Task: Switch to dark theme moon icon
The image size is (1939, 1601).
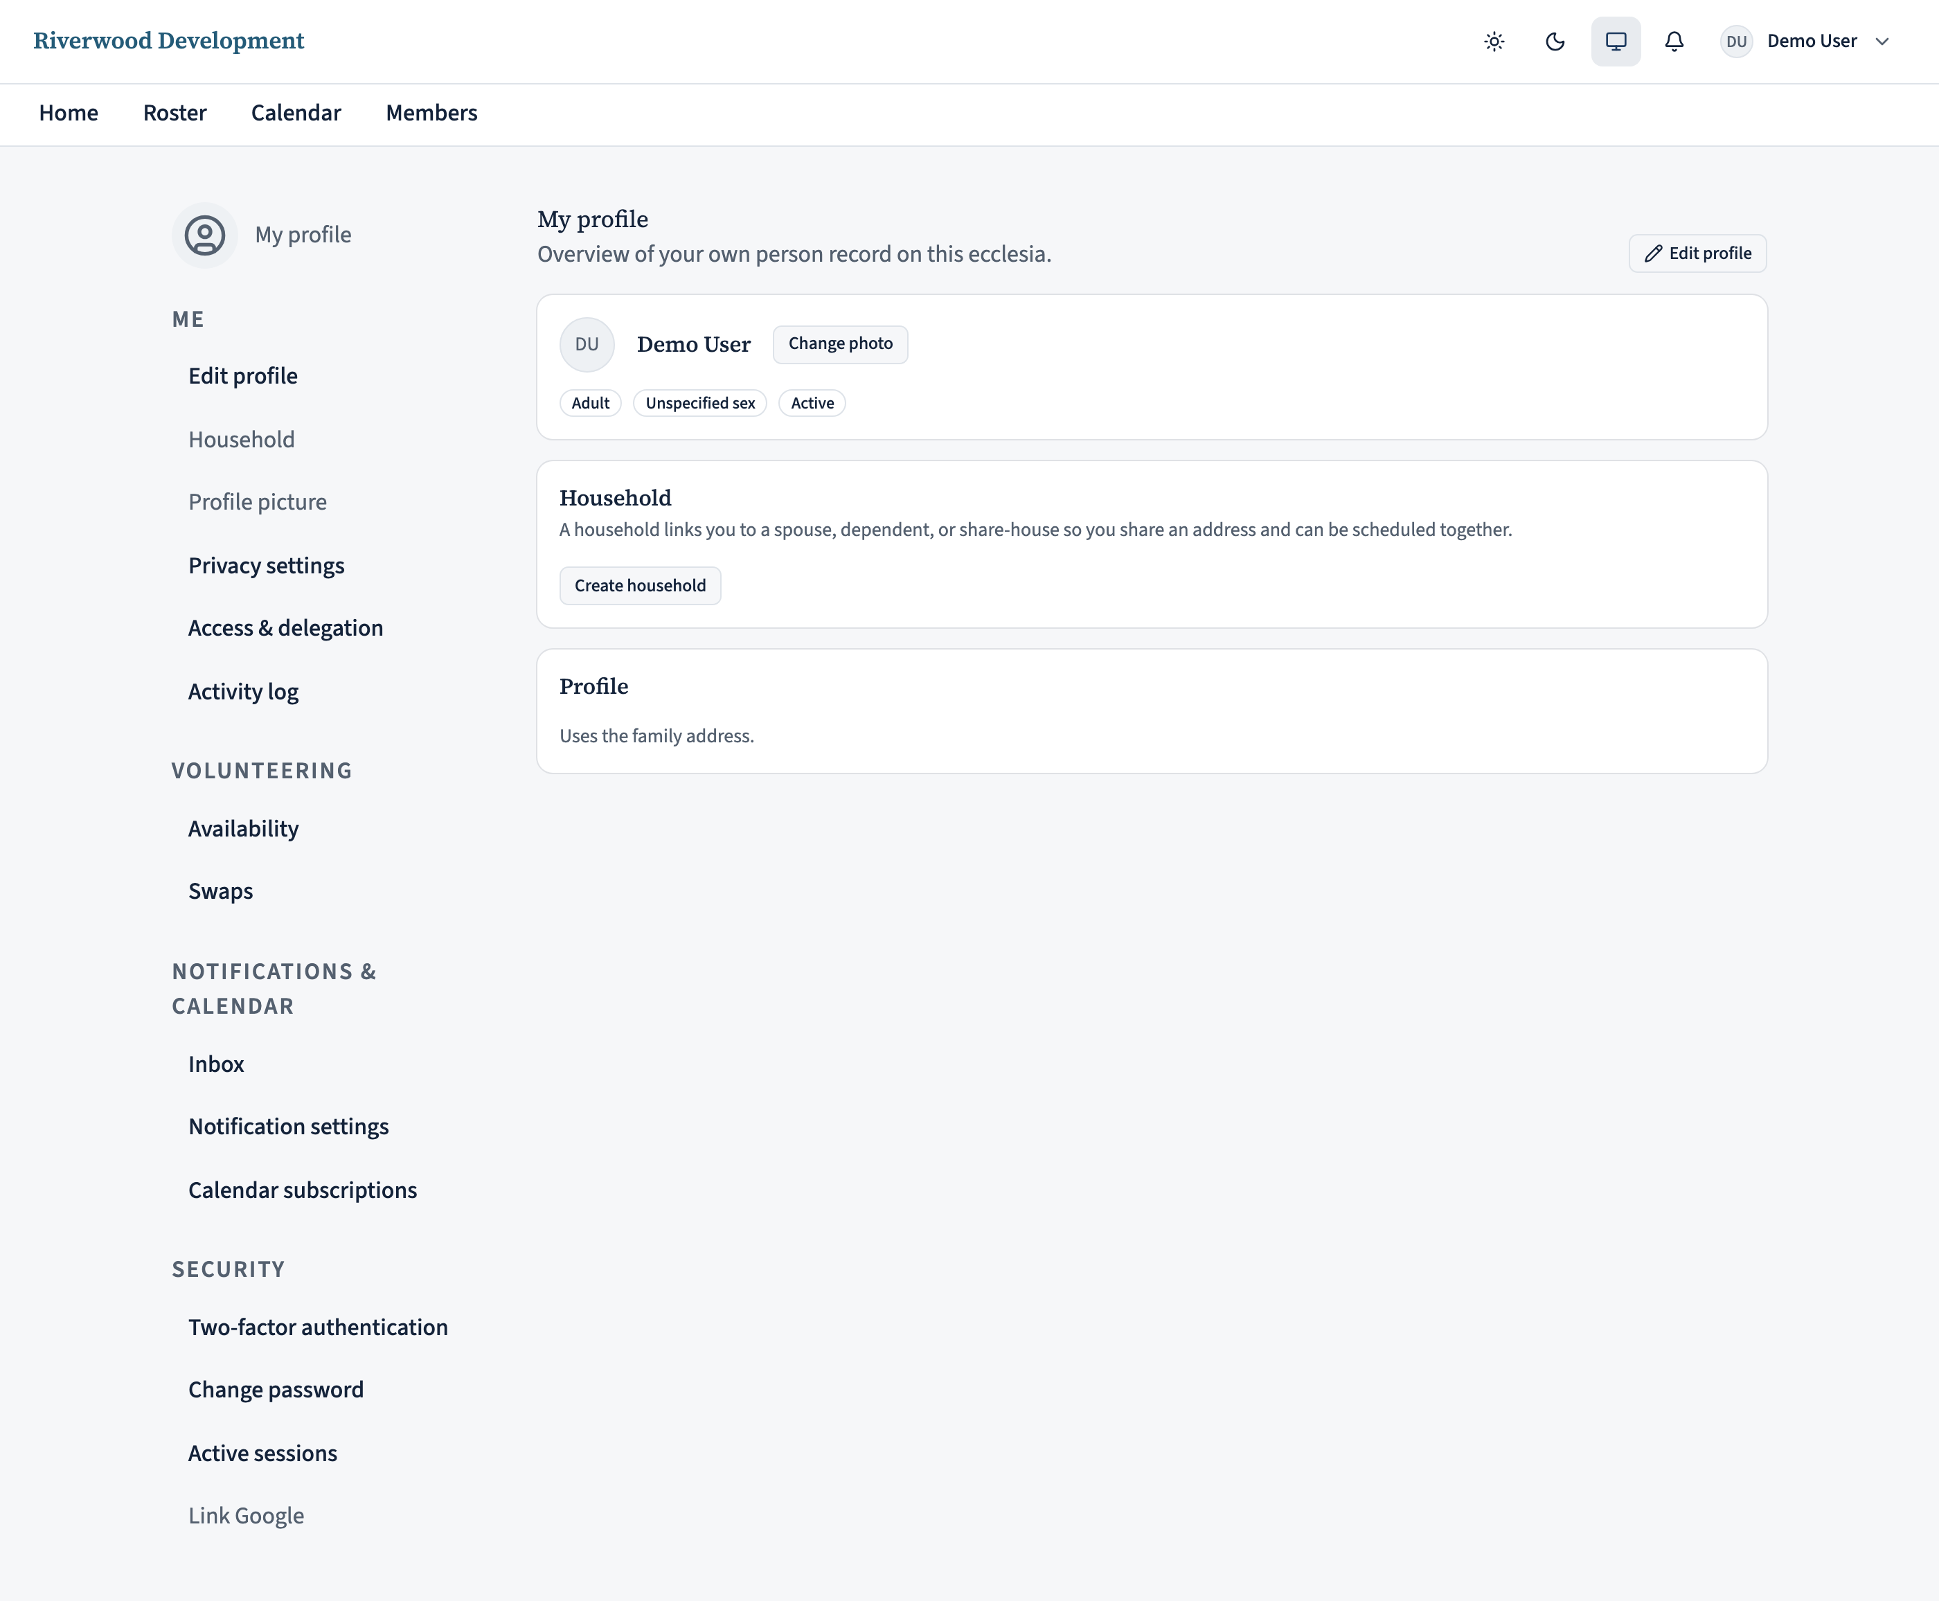Action: tap(1555, 42)
